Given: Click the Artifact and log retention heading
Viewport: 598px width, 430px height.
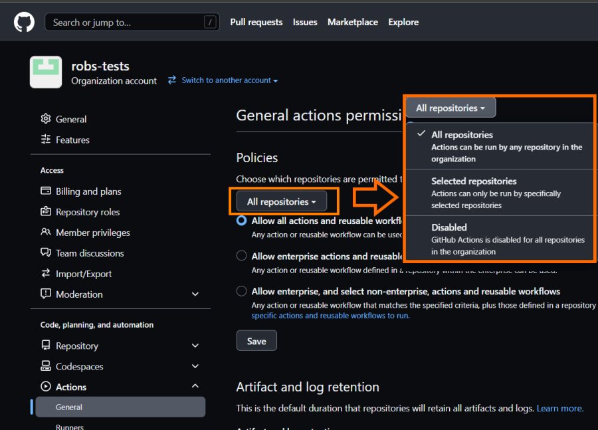Looking at the screenshot, I should click(308, 387).
